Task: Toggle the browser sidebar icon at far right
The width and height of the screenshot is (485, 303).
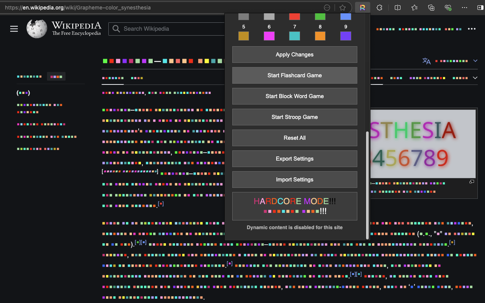Action: tap(481, 8)
